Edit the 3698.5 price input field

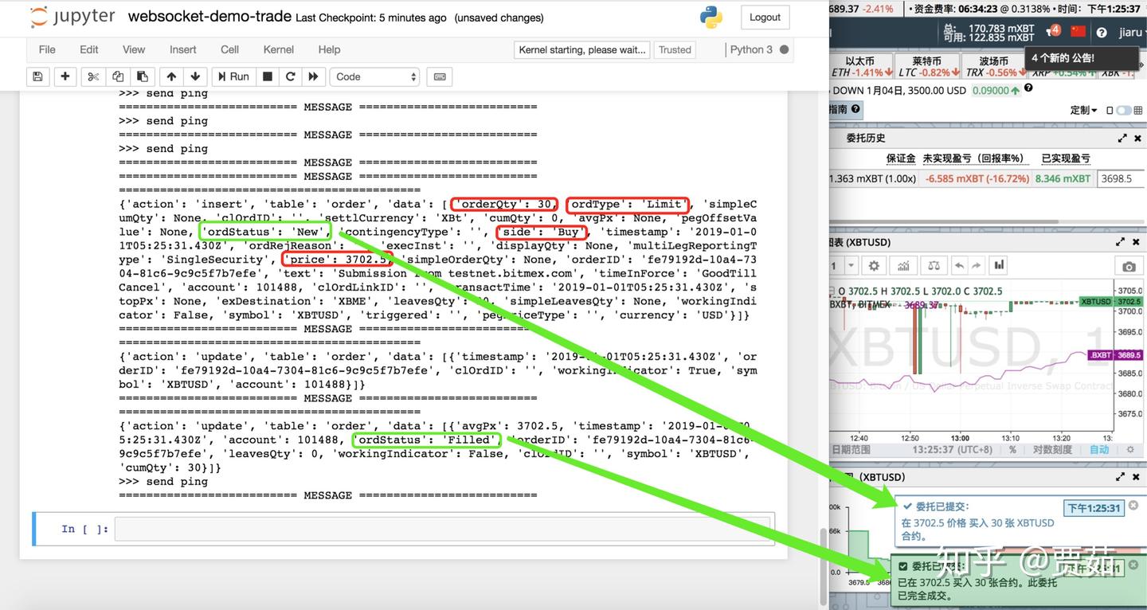pos(1122,178)
